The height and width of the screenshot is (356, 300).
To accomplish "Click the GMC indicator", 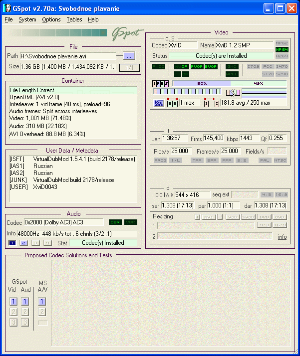I will coord(232,66).
